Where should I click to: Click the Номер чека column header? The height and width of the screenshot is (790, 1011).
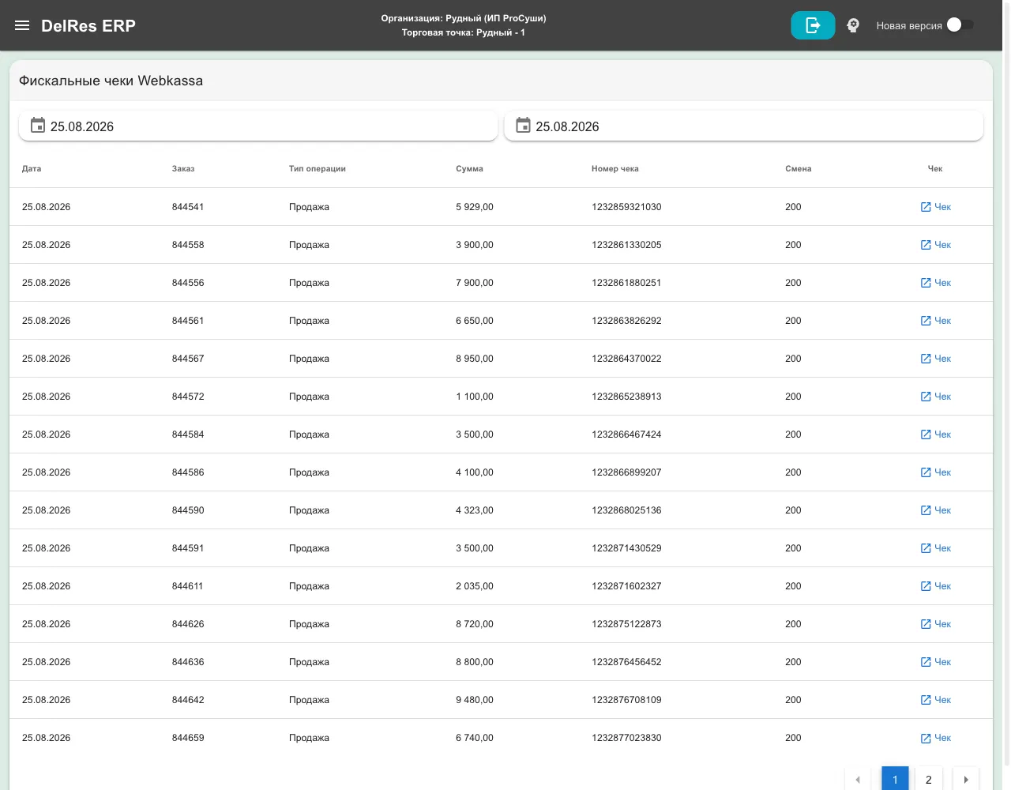click(615, 168)
